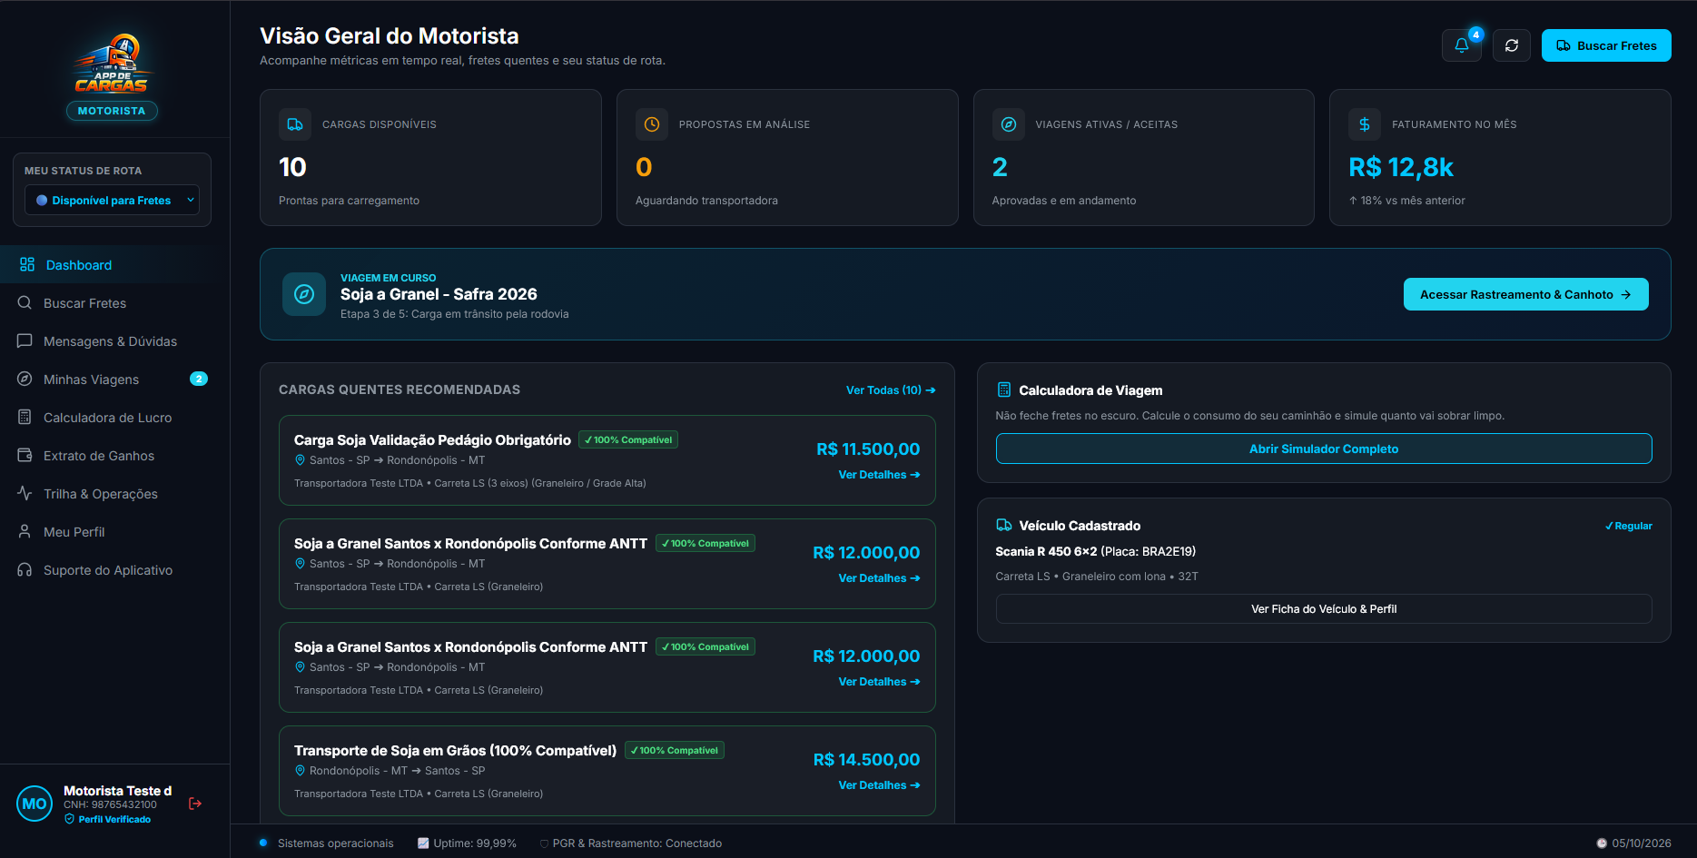Viewport: 1697px width, 858px height.
Task: Click Ver Ficha do Veículo & Perfil button
Action: click(x=1324, y=609)
